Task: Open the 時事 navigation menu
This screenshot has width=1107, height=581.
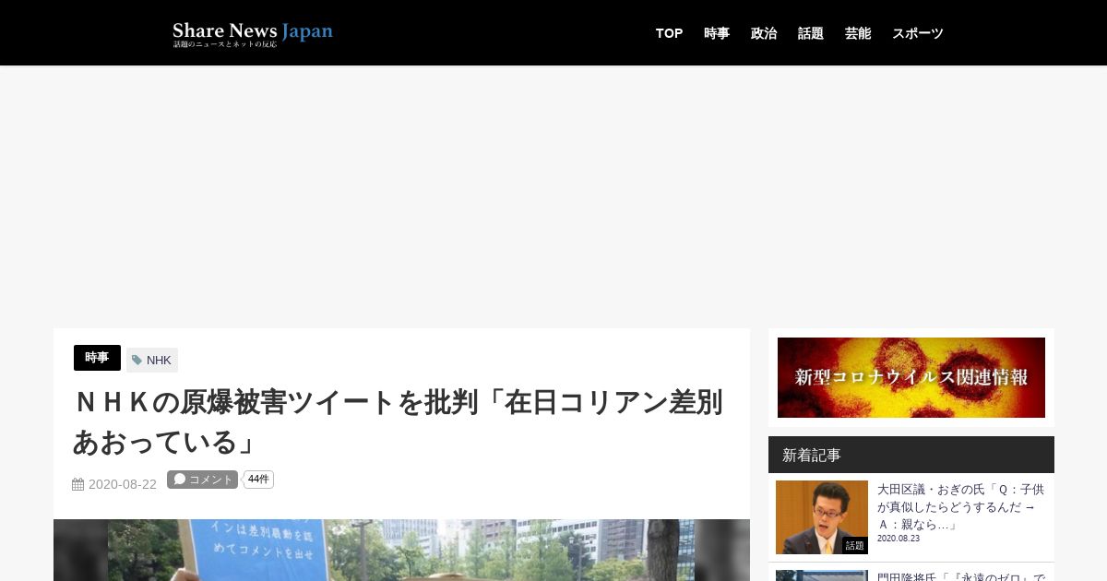Action: 717,33
